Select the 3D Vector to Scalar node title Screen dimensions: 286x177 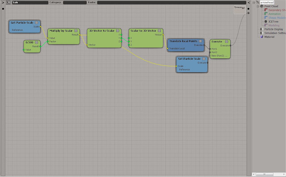102,31
